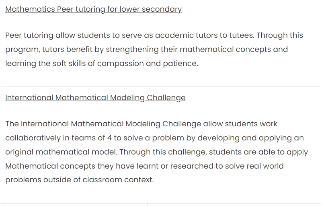
Task: Click the phrase "strengthening their mathematical concepts"
Action: tap(188, 49)
